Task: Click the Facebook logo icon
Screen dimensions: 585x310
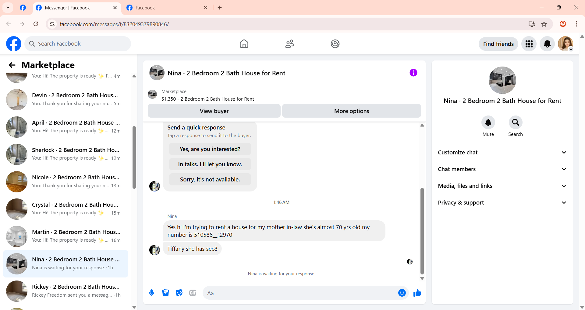Action: pyautogui.click(x=14, y=44)
